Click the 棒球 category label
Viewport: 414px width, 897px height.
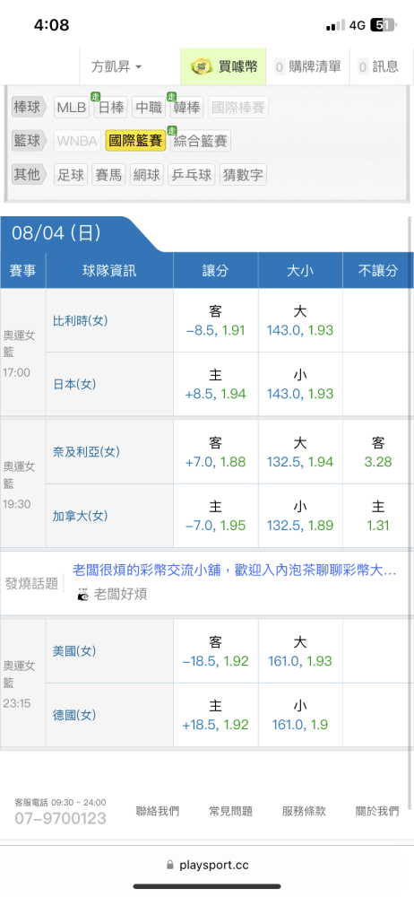click(29, 107)
